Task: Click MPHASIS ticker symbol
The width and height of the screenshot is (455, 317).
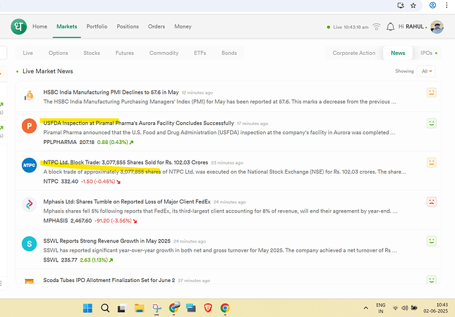Action: coord(55,221)
